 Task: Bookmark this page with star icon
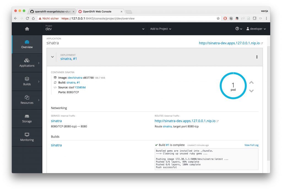[x=218, y=18]
